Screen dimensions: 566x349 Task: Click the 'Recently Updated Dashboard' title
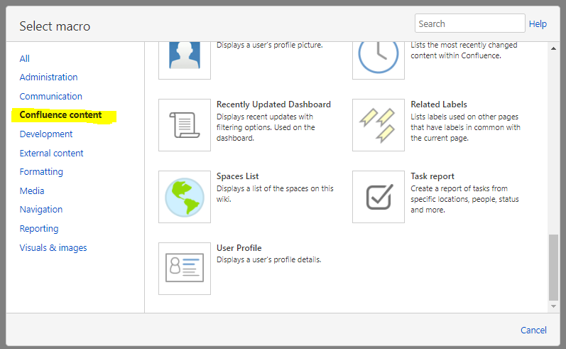click(273, 104)
